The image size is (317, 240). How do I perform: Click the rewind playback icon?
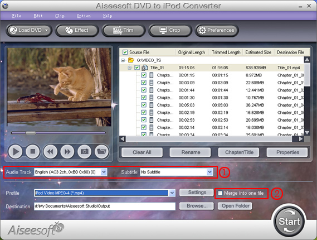pos(50,151)
